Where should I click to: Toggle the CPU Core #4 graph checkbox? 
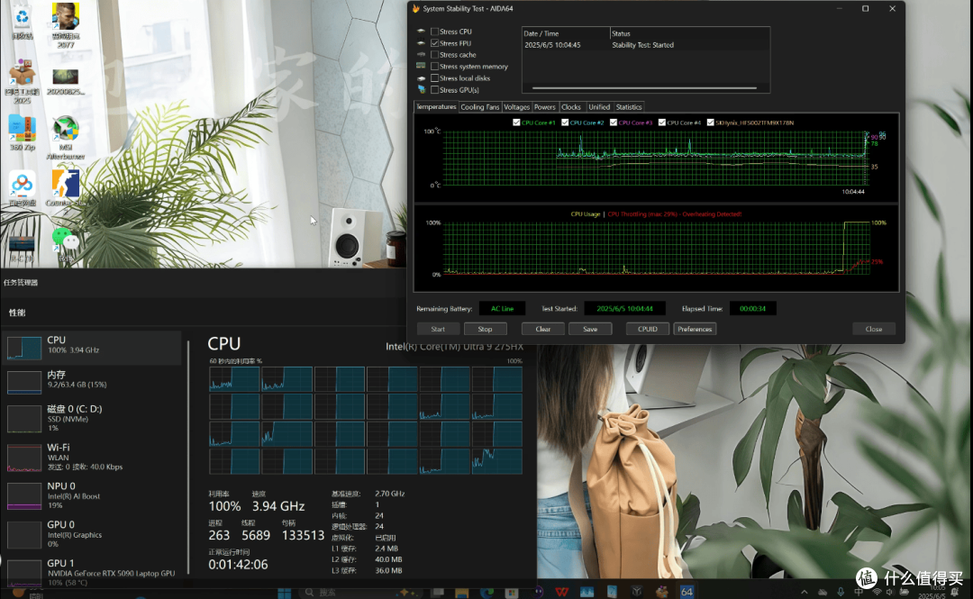point(661,123)
